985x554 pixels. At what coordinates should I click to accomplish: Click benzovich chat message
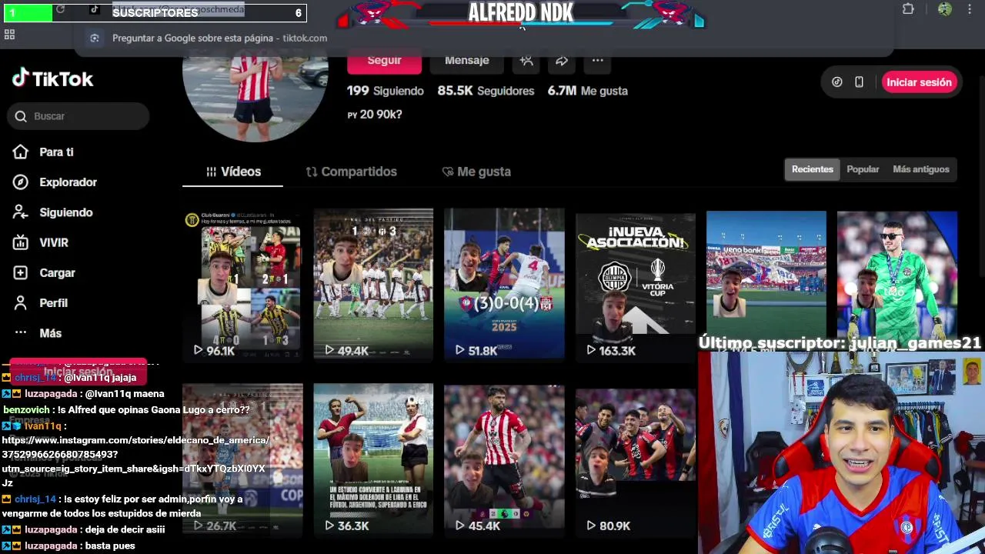click(126, 410)
